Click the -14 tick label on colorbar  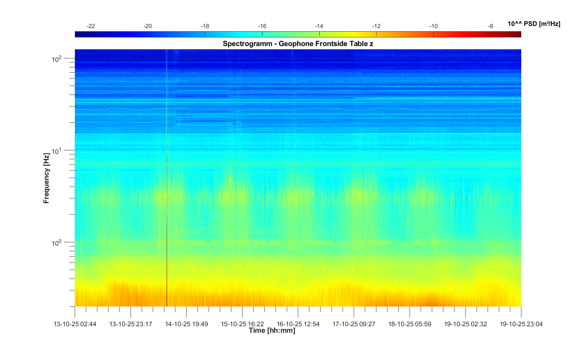(x=319, y=26)
